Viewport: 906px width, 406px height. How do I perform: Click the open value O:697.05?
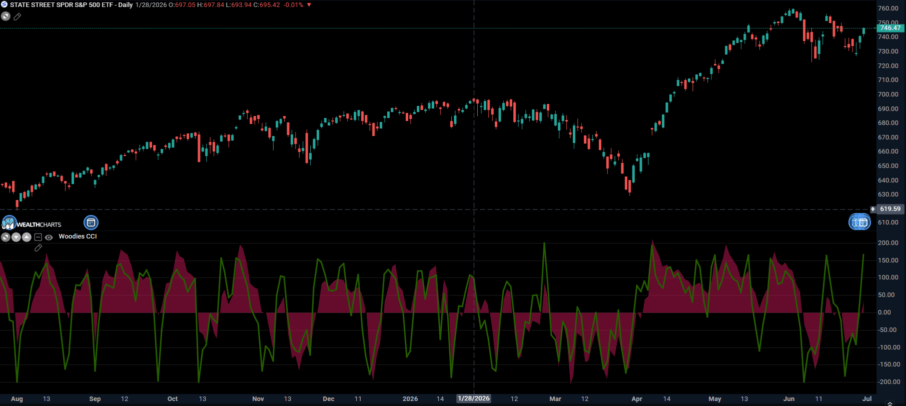pyautogui.click(x=182, y=5)
